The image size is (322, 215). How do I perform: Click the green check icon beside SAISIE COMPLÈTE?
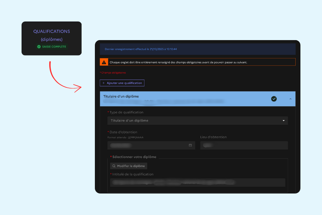point(39,47)
